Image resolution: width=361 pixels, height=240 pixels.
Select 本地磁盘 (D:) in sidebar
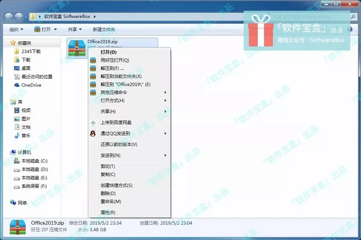(x=34, y=169)
